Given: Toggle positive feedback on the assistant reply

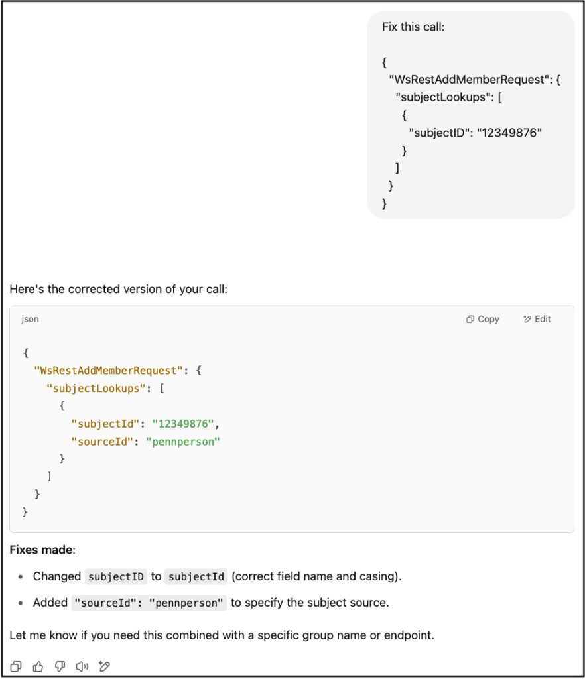Looking at the screenshot, I should click(38, 666).
